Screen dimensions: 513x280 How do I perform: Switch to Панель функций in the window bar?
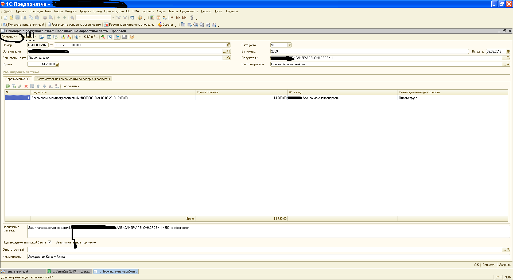point(23,271)
